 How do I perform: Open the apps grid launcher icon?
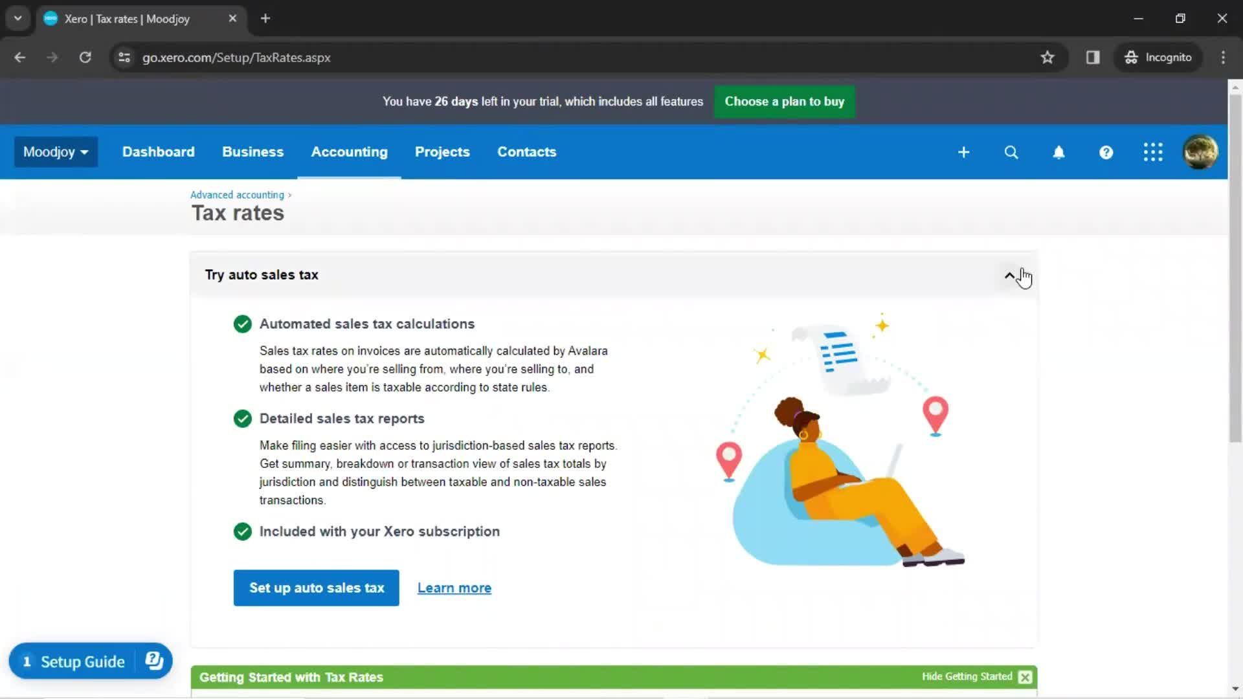(x=1153, y=152)
